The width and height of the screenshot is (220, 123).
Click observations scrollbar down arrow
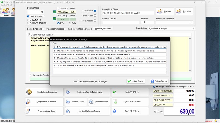190,71
